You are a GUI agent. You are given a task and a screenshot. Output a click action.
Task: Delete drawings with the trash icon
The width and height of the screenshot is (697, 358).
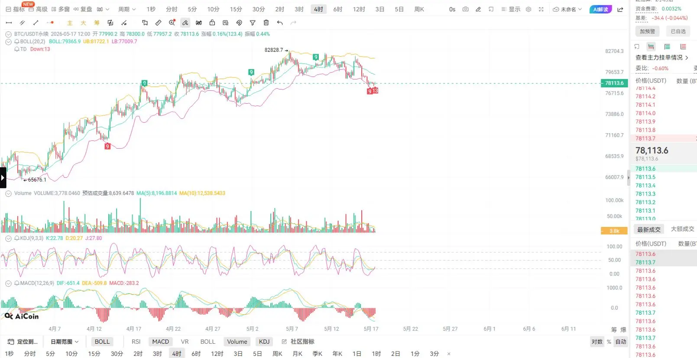tap(266, 22)
